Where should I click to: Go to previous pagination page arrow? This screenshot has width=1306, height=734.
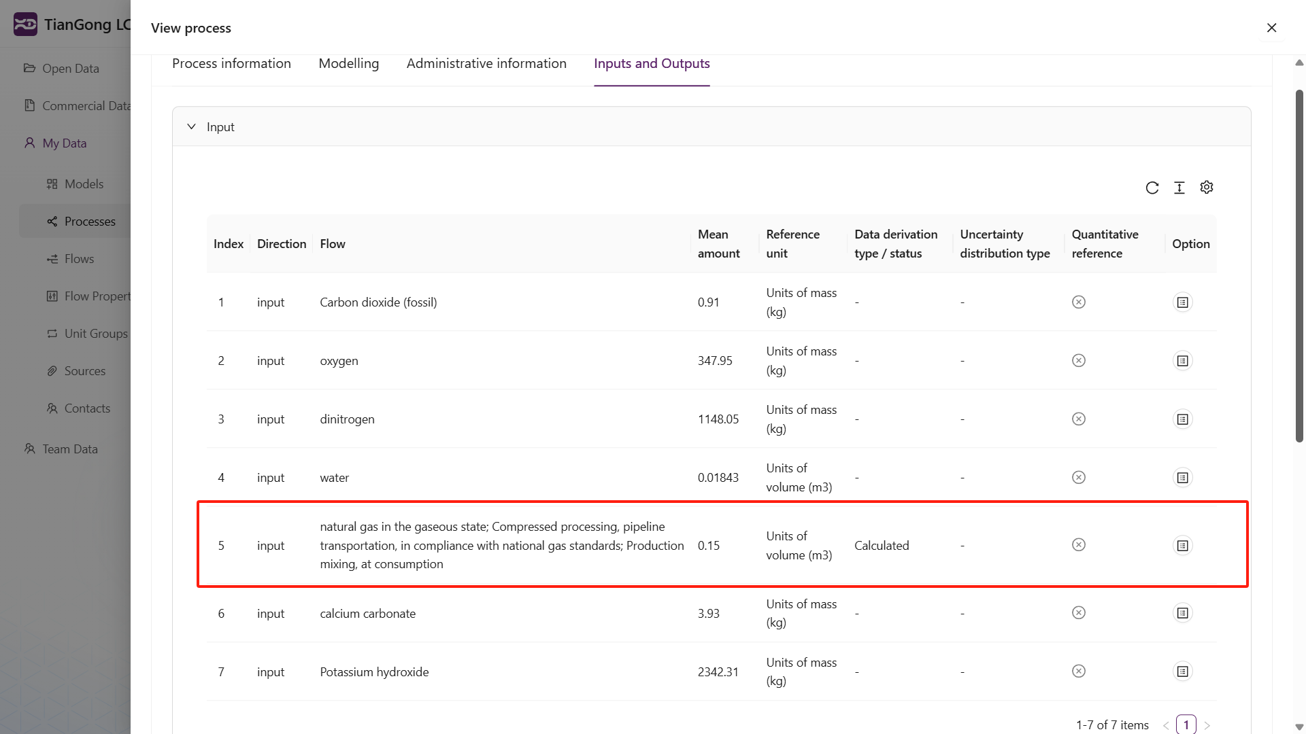pyautogui.click(x=1165, y=725)
